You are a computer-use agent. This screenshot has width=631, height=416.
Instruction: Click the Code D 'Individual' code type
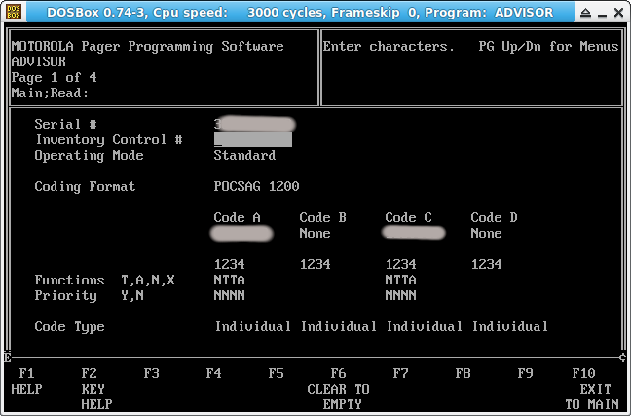pos(510,326)
